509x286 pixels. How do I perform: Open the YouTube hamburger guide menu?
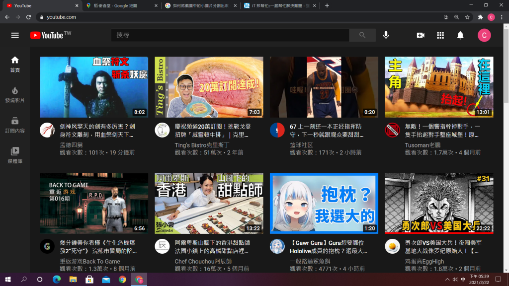[15, 35]
